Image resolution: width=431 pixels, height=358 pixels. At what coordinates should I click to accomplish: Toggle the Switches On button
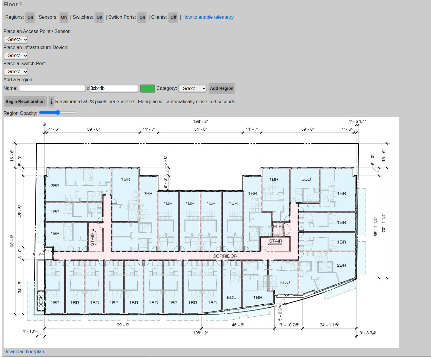pos(99,17)
